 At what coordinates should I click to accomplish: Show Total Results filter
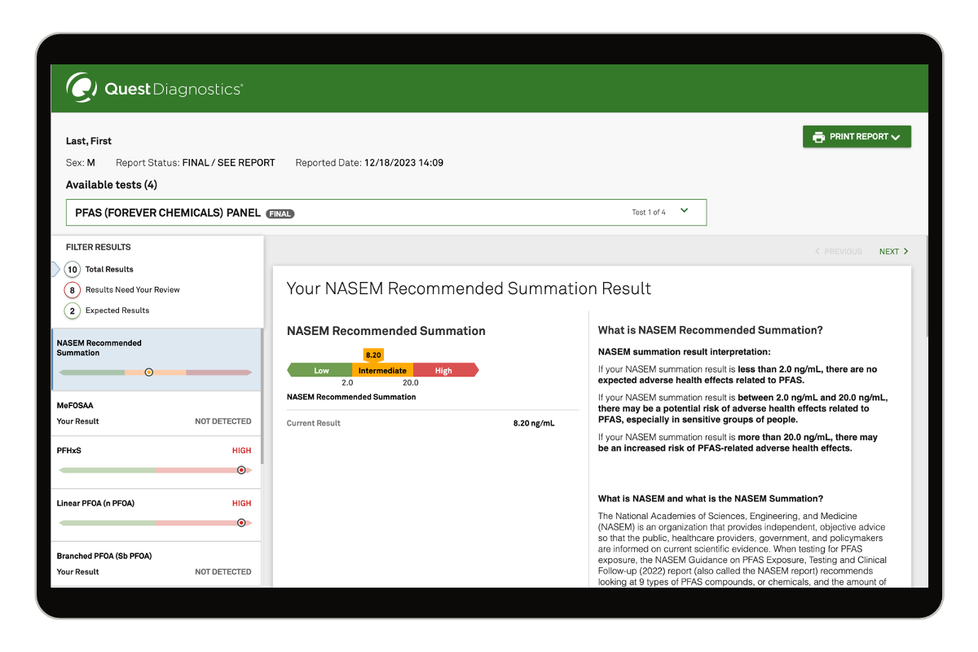click(109, 270)
